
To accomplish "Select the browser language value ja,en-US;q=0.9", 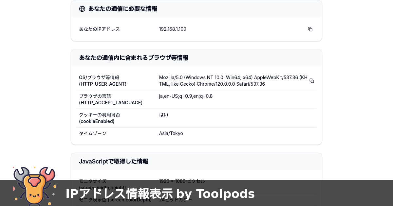I will [x=186, y=96].
